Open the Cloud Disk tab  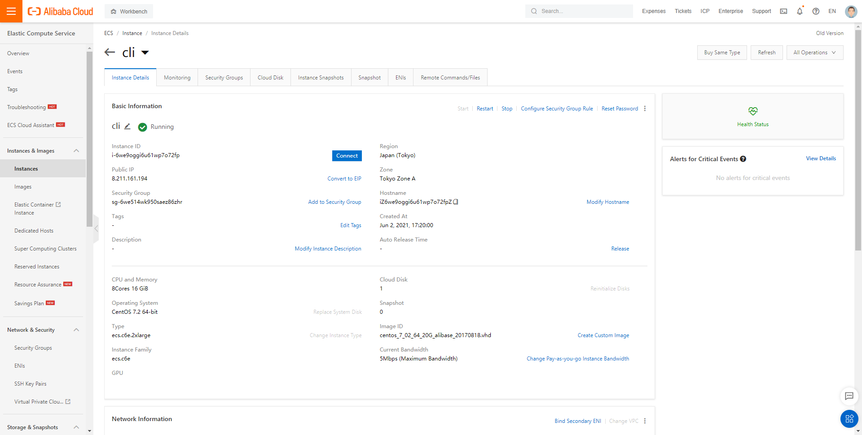coord(270,78)
